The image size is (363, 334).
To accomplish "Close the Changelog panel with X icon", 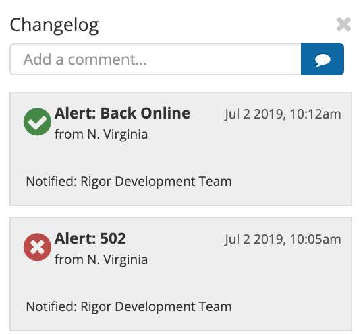I will (x=343, y=24).
